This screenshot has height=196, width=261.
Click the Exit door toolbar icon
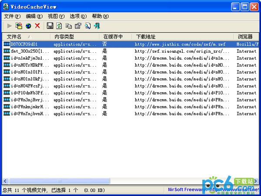pos(97,26)
